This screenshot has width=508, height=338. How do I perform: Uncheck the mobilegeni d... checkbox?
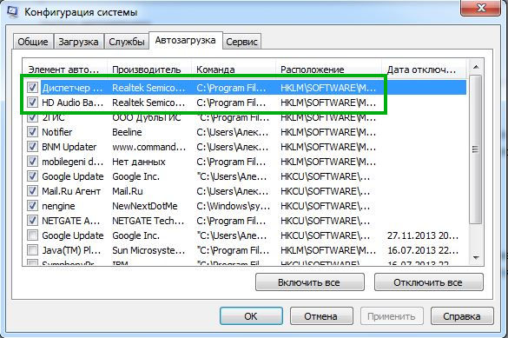pyautogui.click(x=32, y=162)
